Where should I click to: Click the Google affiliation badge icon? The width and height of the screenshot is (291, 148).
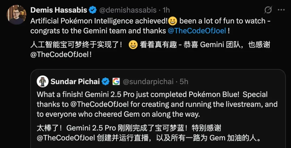tap(116, 81)
